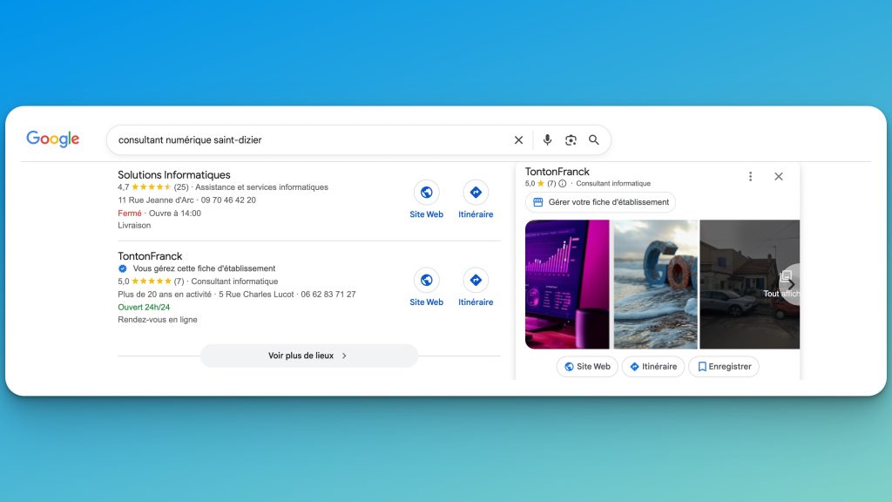
Task: Open the purple dashboard chart photo
Action: tap(566, 284)
